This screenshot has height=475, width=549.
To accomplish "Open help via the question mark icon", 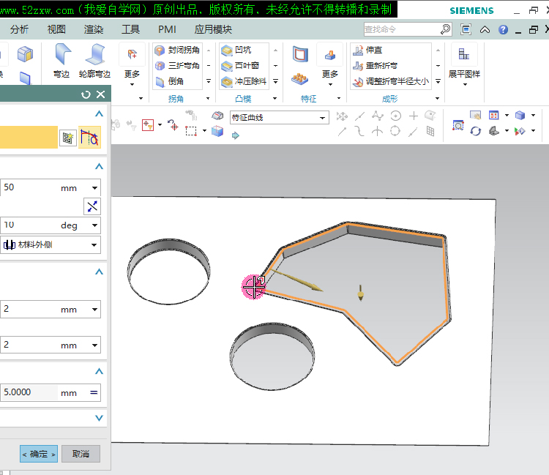I will pyautogui.click(x=503, y=30).
